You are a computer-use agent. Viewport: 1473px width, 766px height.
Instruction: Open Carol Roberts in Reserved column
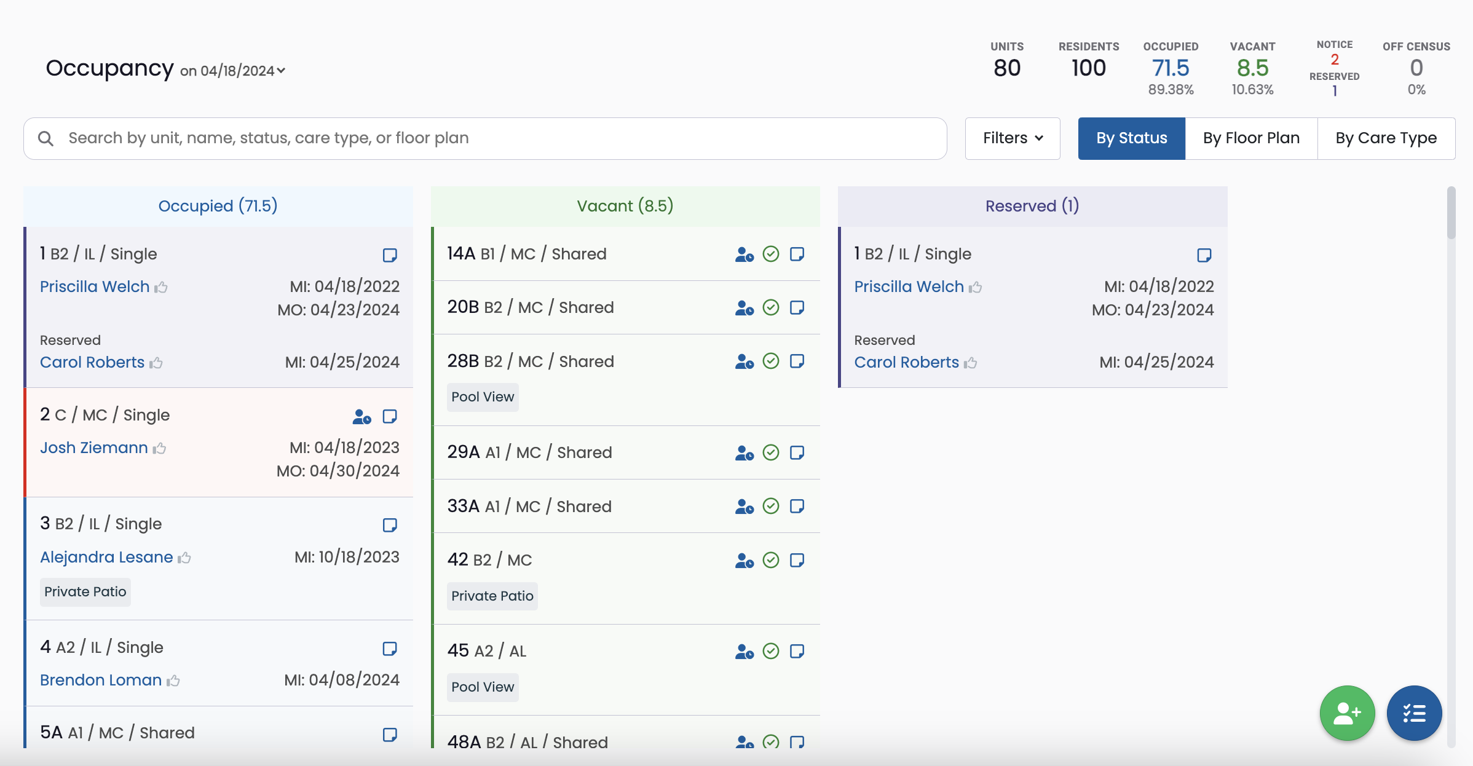(x=906, y=362)
